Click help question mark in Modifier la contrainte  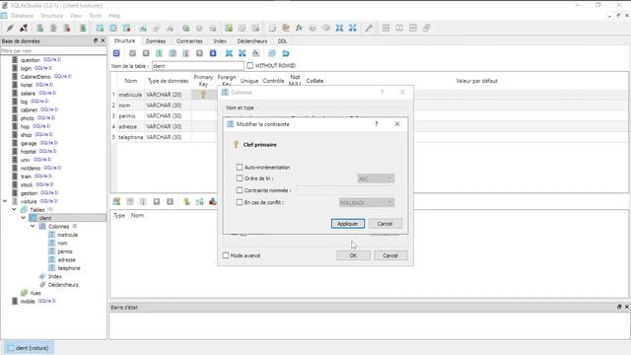(x=377, y=124)
